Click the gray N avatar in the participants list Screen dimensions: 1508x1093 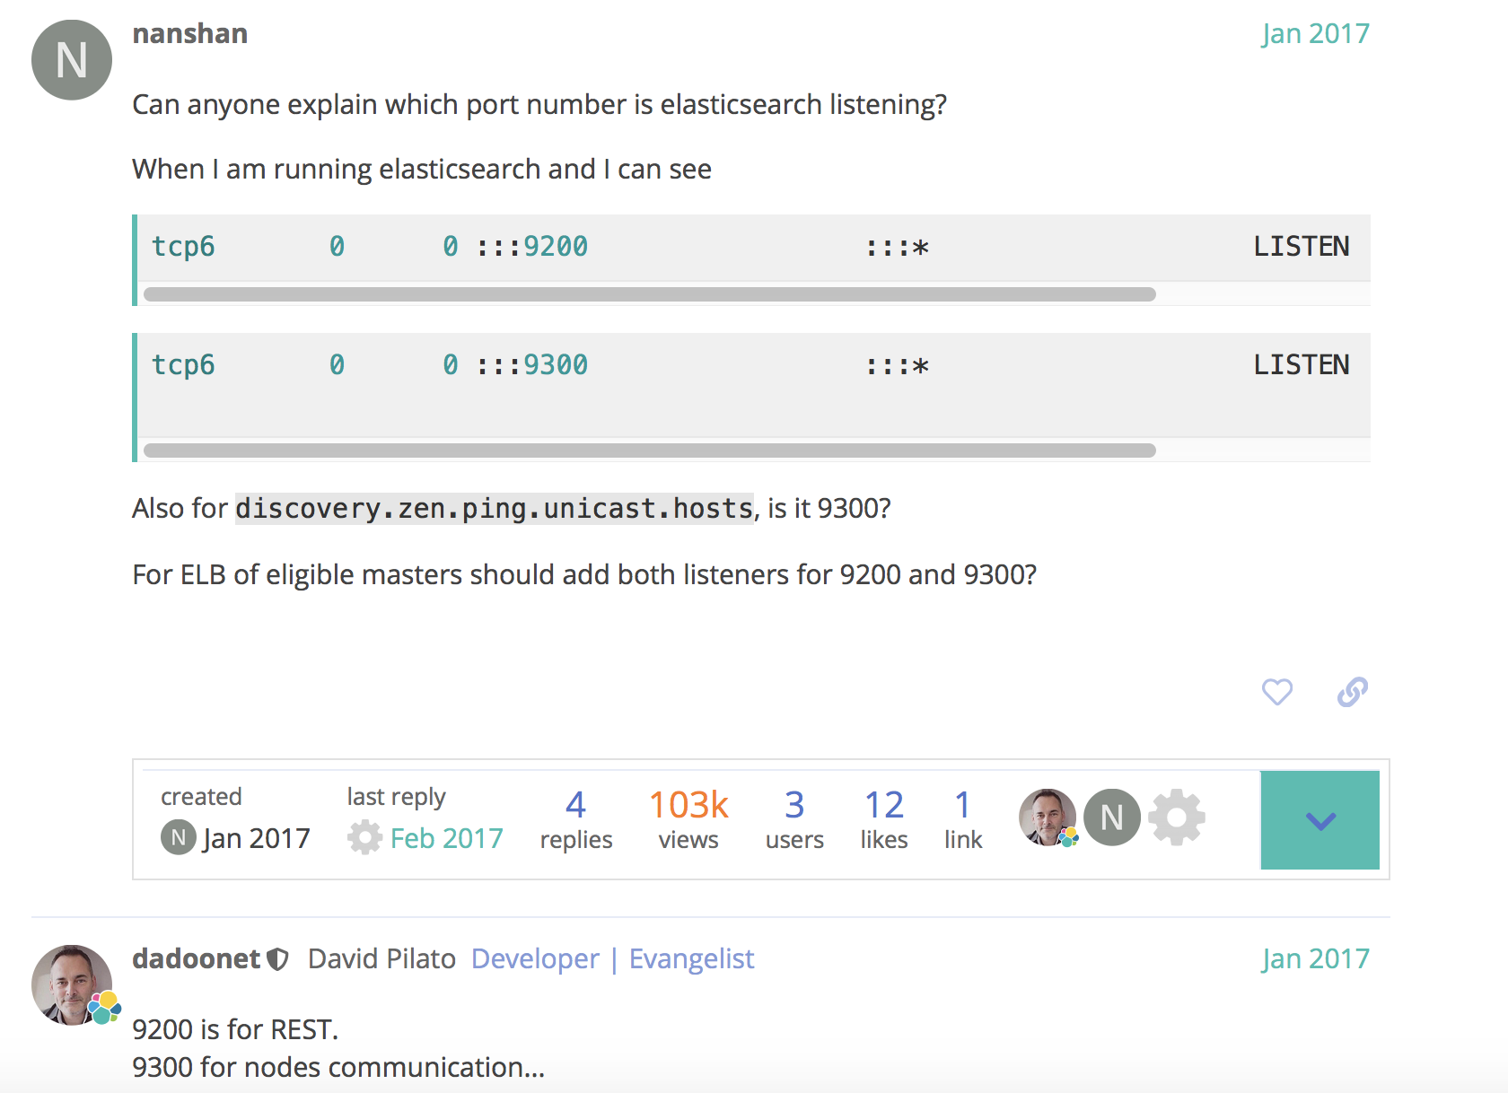[1112, 818]
